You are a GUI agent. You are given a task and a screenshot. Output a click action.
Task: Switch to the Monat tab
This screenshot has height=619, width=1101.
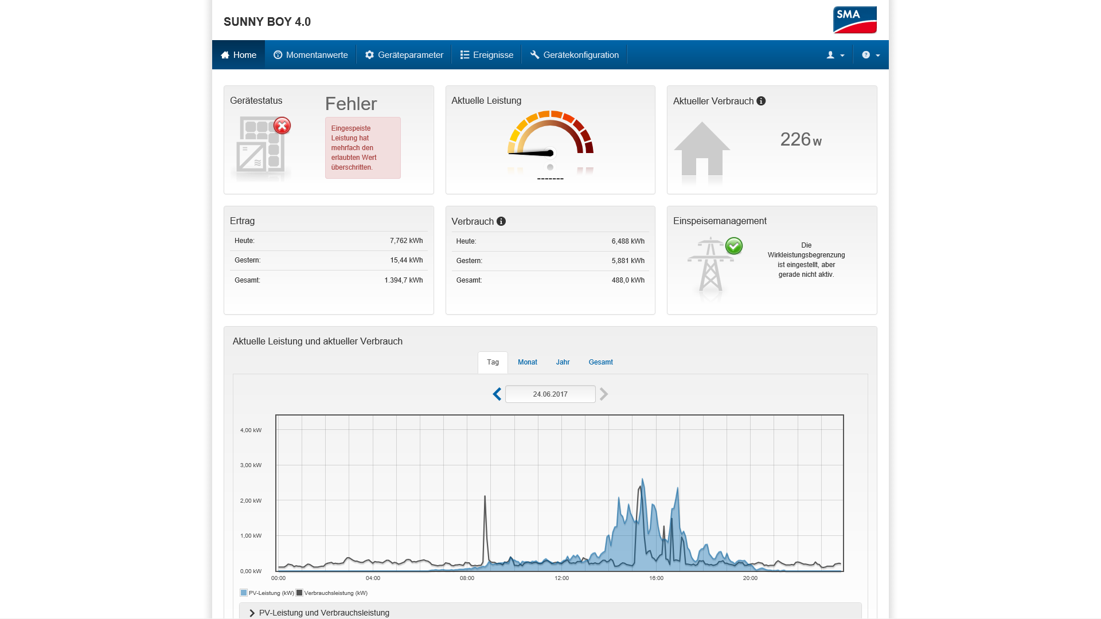[527, 362]
